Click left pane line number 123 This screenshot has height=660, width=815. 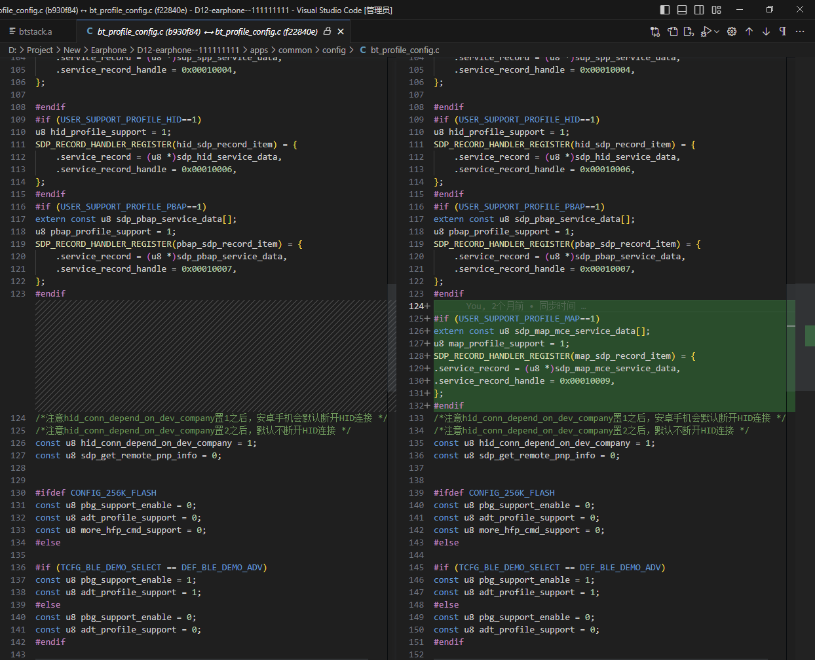18,293
